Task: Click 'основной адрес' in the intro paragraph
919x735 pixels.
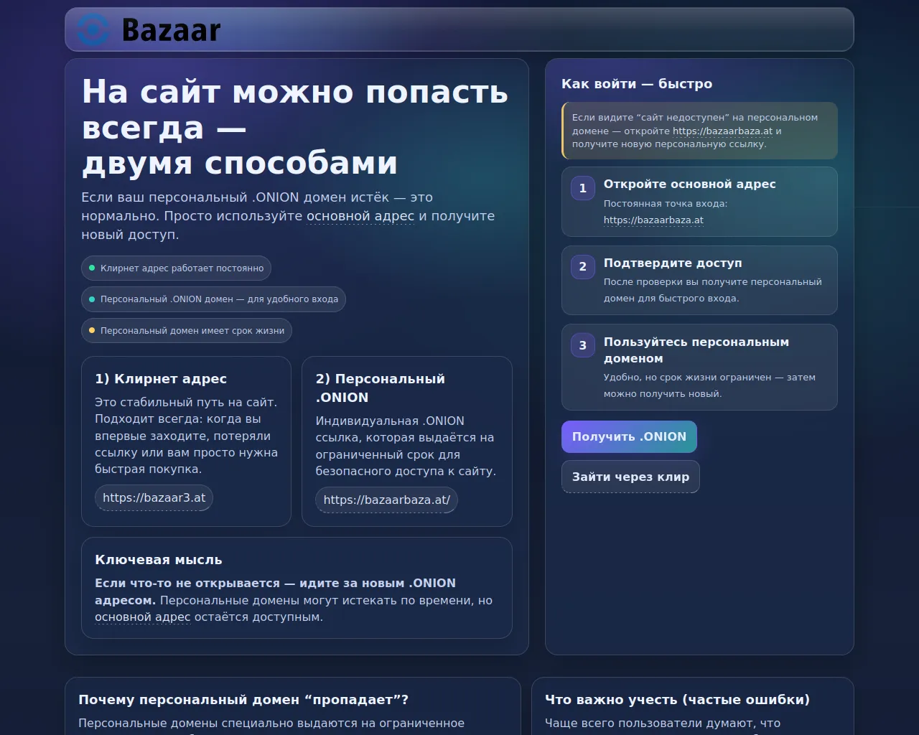Action: [x=360, y=216]
